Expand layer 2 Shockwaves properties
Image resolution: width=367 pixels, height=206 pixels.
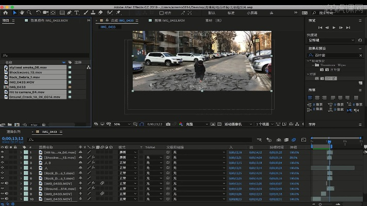tap(21, 158)
